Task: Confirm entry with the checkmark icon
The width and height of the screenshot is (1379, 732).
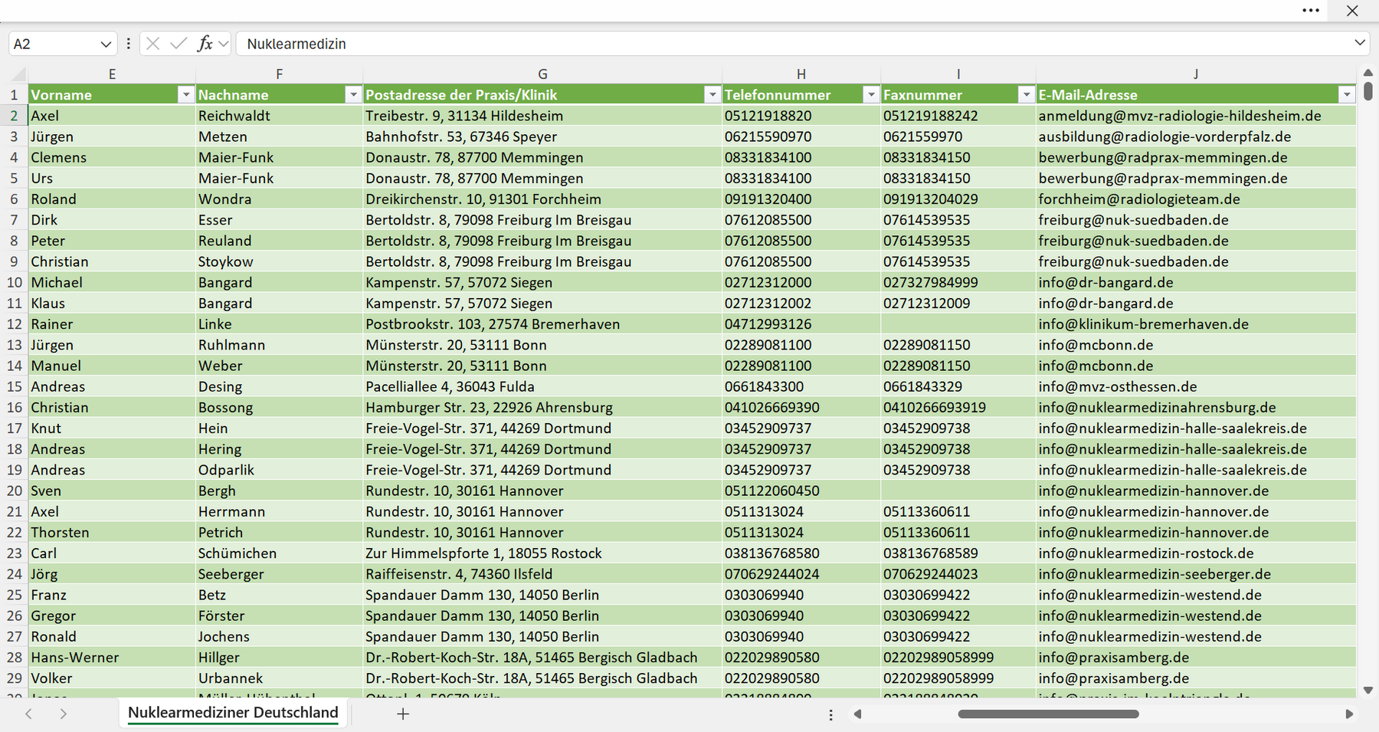Action: (179, 44)
